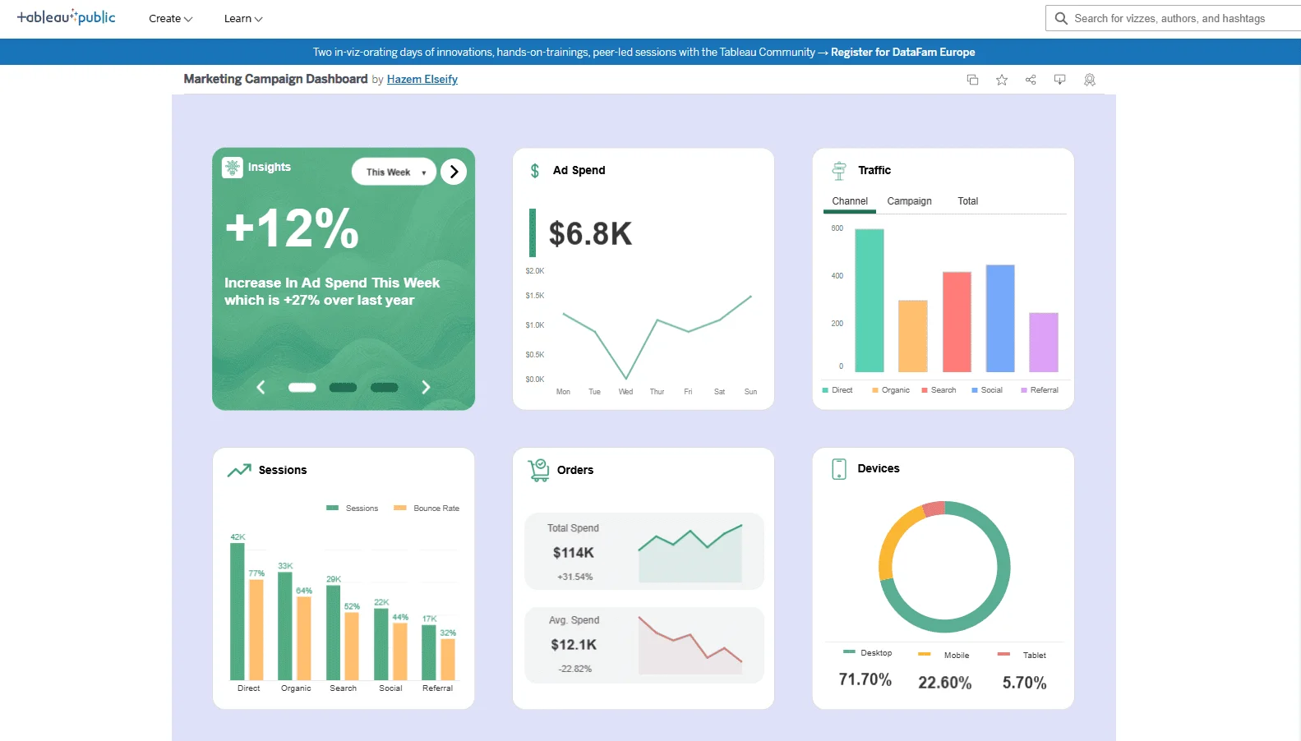Click the Organic legend swatch in Traffic
Image resolution: width=1301 pixels, height=741 pixels.
point(875,390)
